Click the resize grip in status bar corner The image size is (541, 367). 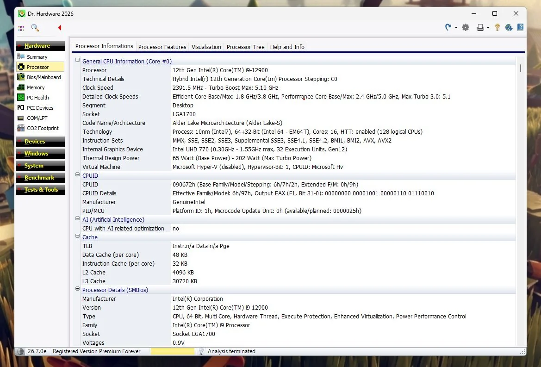(522, 352)
